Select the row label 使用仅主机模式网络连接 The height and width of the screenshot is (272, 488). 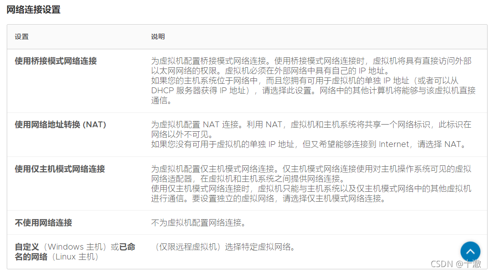[x=60, y=169]
